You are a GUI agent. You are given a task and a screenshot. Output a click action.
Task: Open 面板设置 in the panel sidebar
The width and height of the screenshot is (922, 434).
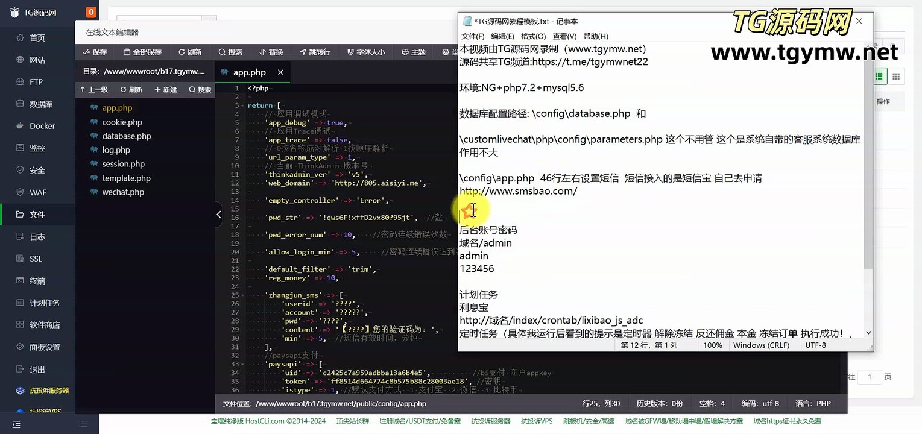45,347
